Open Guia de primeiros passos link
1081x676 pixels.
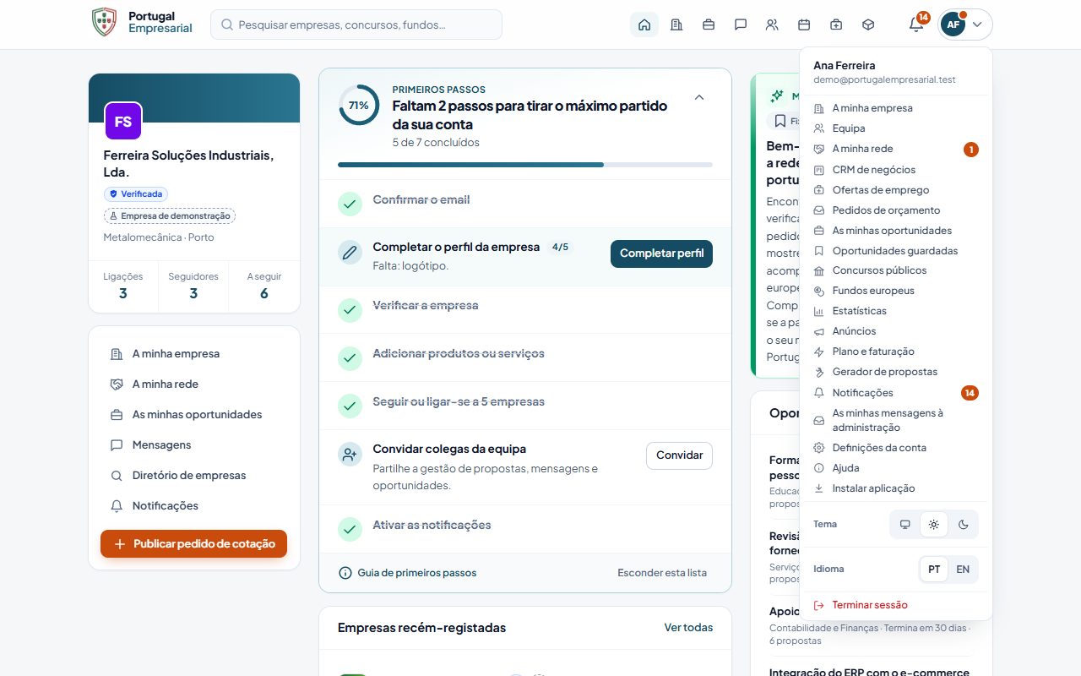(x=407, y=573)
